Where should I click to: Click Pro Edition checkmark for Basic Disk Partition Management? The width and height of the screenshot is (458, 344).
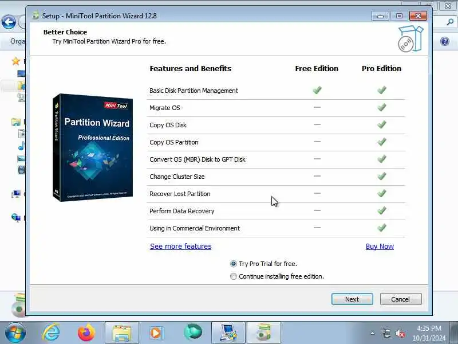pos(382,90)
